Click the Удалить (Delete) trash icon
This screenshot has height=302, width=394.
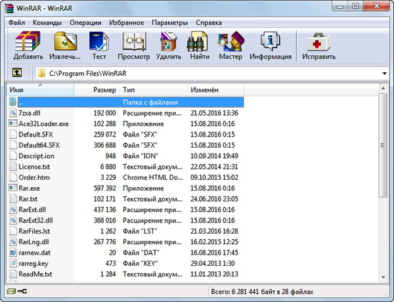pos(169,45)
